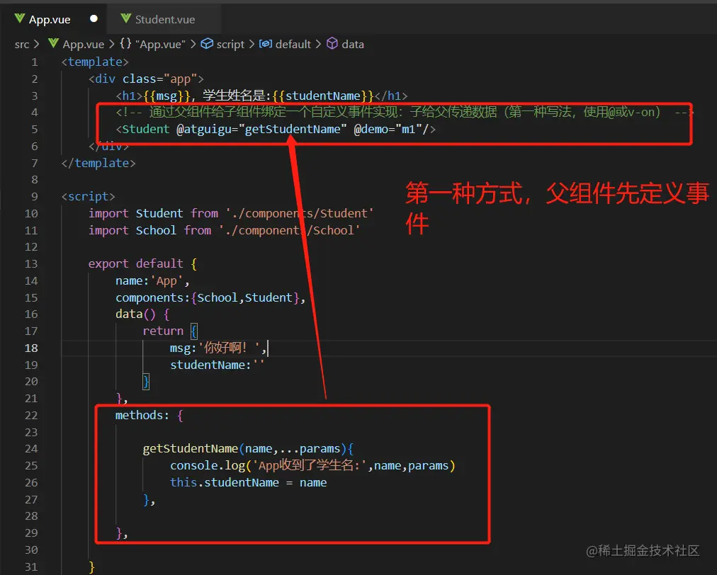717x575 pixels.
Task: Click msg:'你好啊！' property line
Action: click(x=218, y=348)
